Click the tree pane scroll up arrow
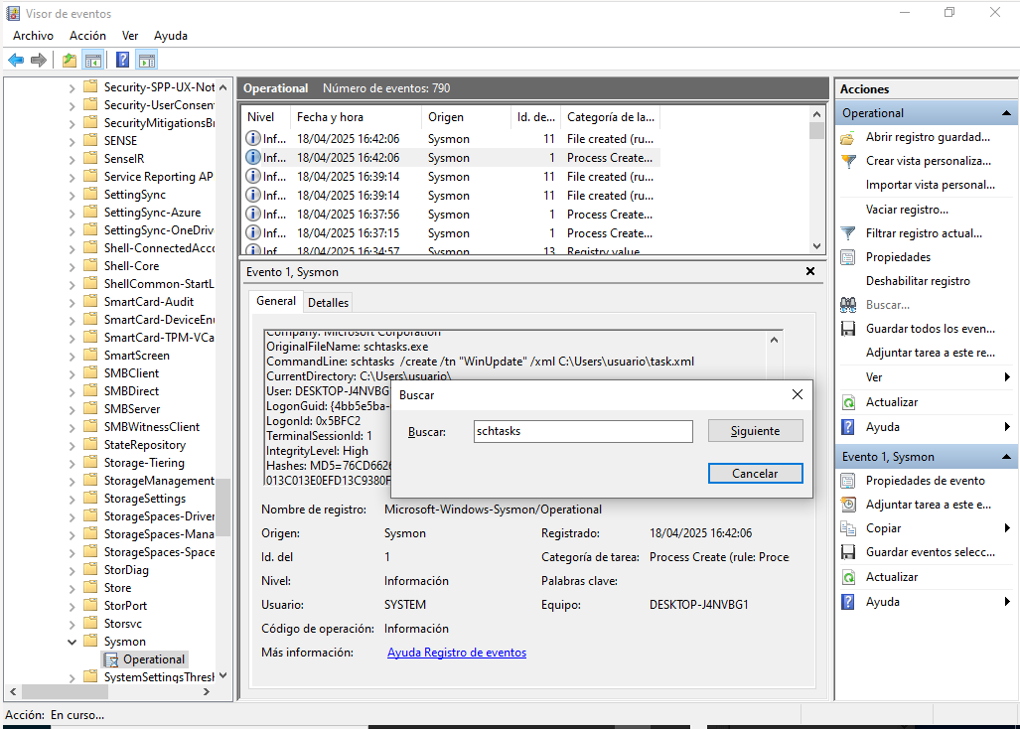Viewport: 1020px width, 729px height. [x=223, y=87]
